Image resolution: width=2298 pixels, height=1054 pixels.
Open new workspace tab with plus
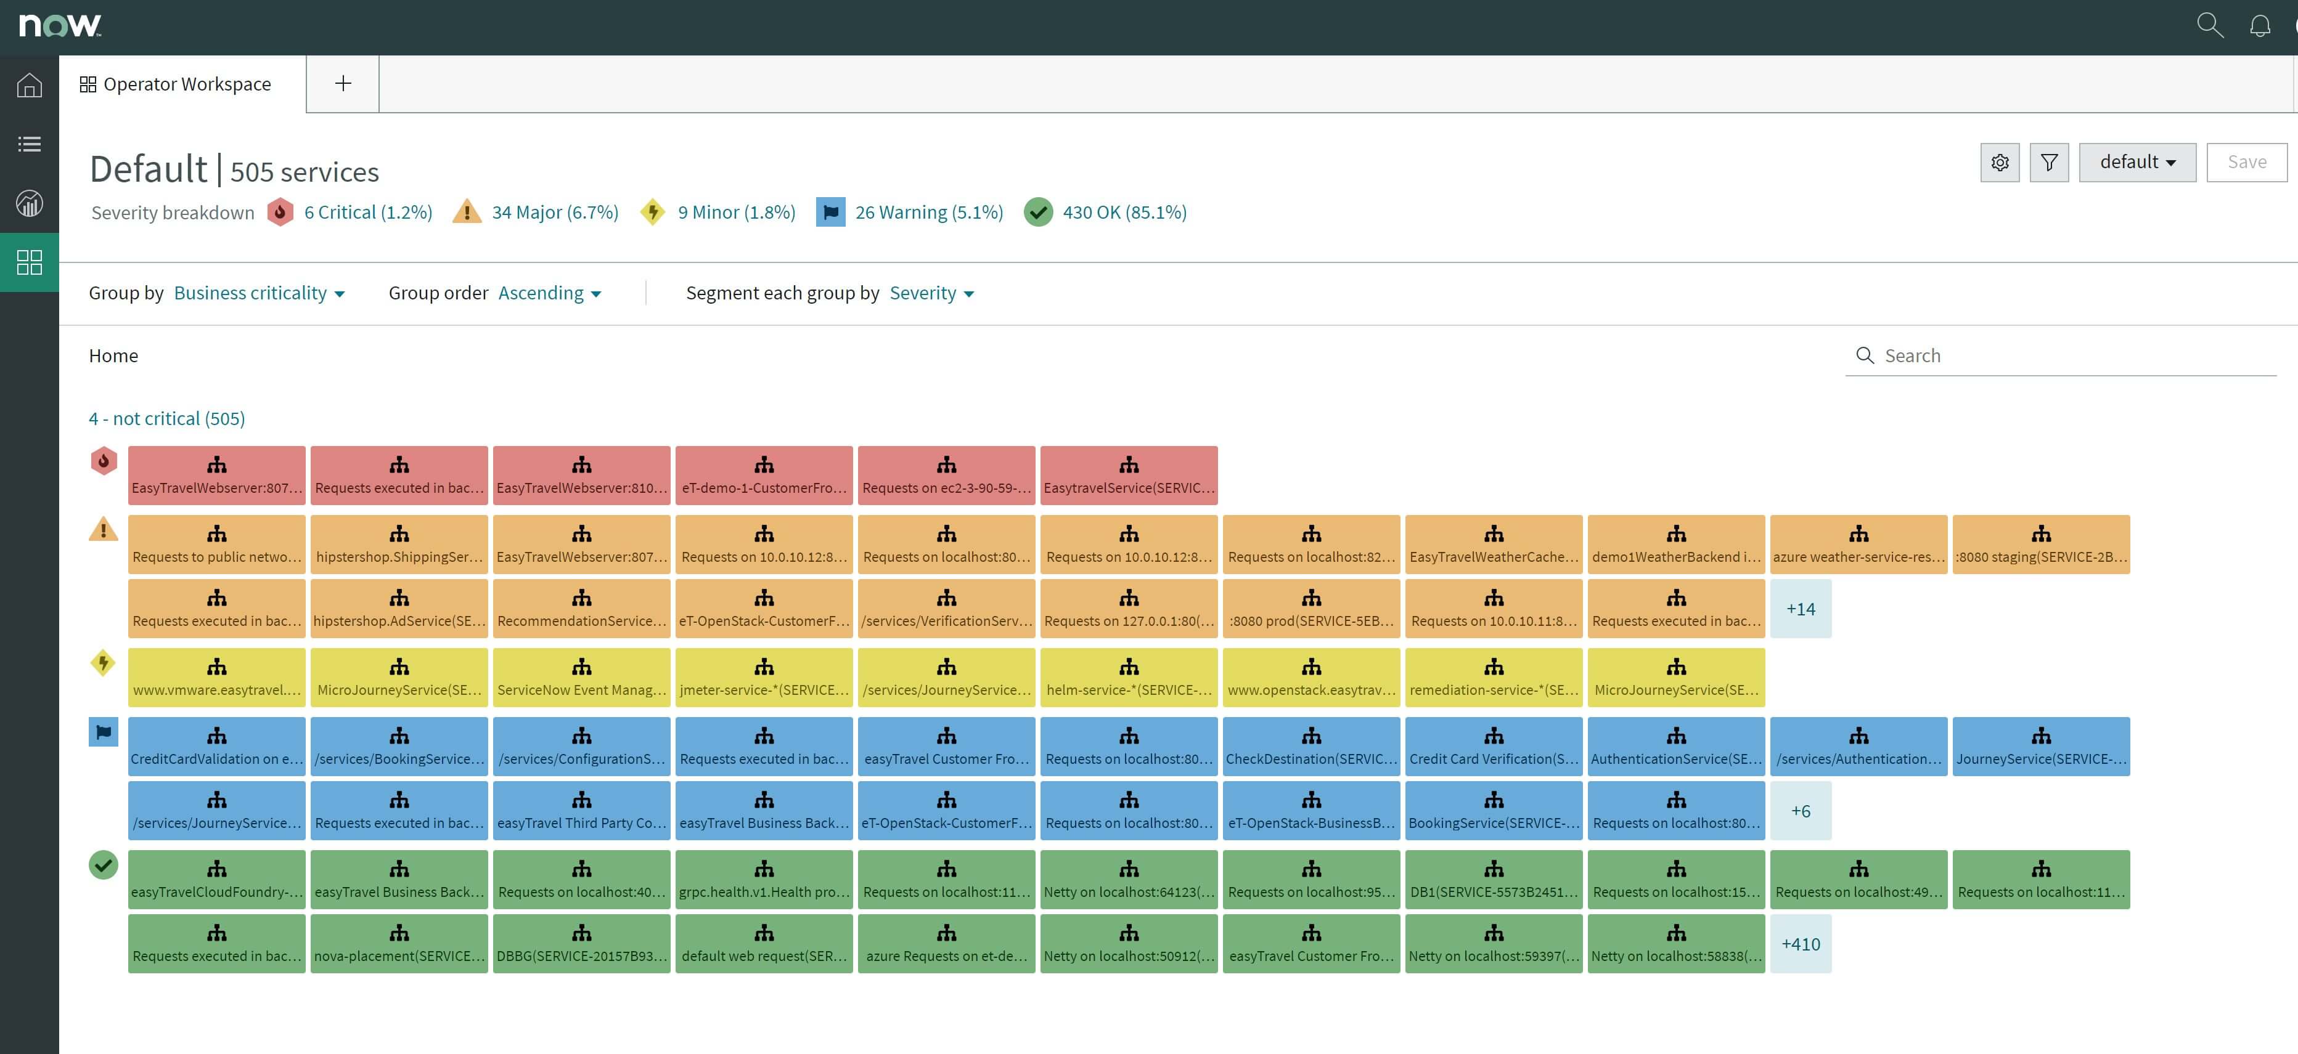pos(343,84)
